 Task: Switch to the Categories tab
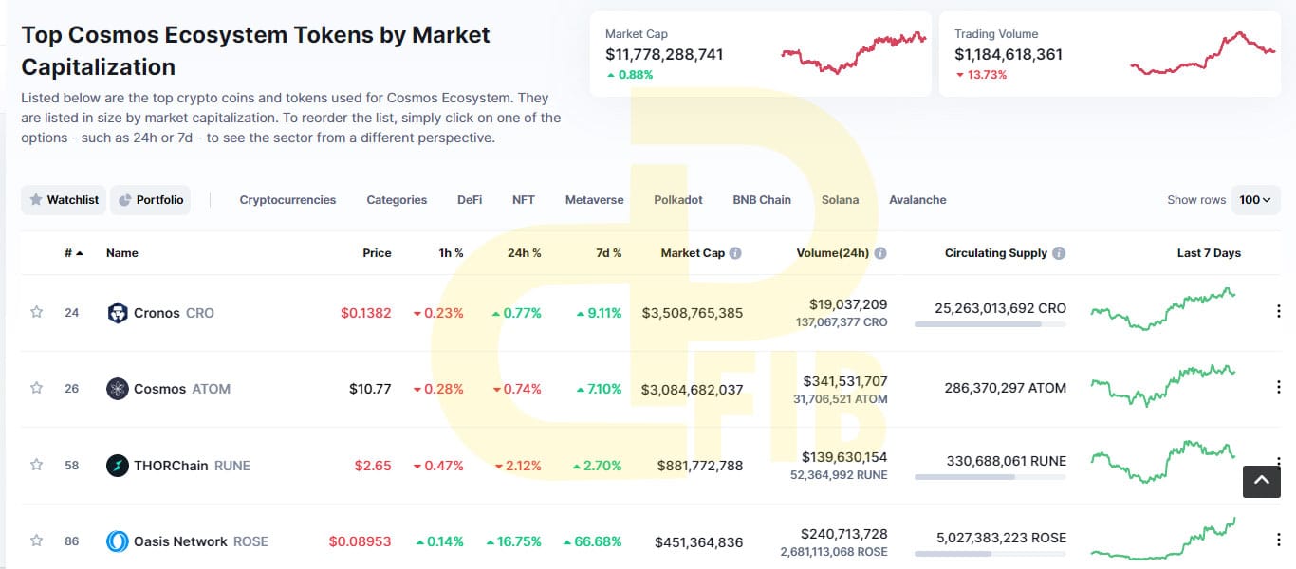click(x=397, y=200)
